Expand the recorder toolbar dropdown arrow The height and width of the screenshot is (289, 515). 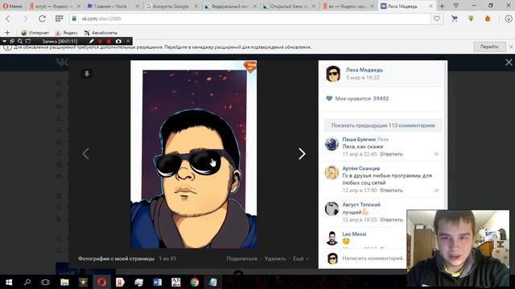4,41
